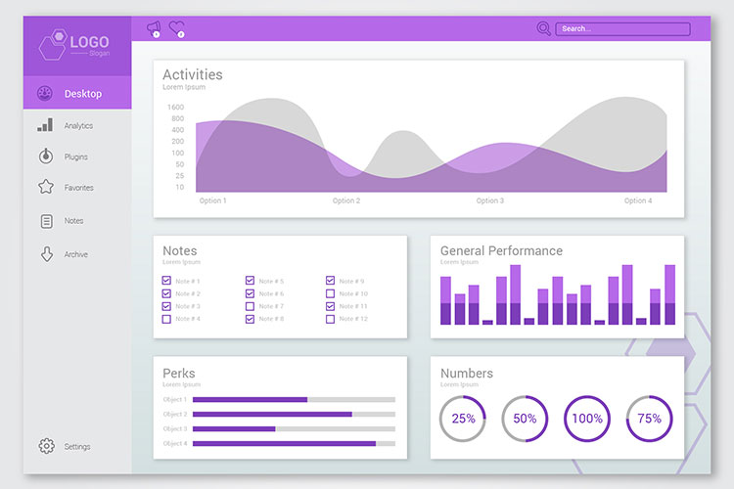This screenshot has width=734, height=489.
Task: Click the Desktop gauge icon in sidebar
Action: coord(45,93)
